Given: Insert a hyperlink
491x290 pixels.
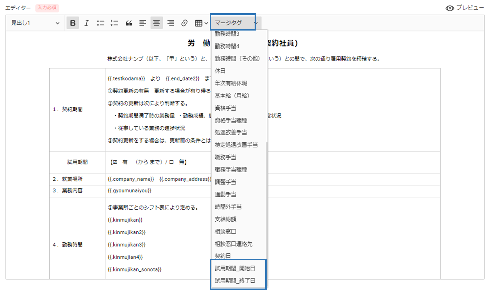Looking at the screenshot, I should (184, 23).
